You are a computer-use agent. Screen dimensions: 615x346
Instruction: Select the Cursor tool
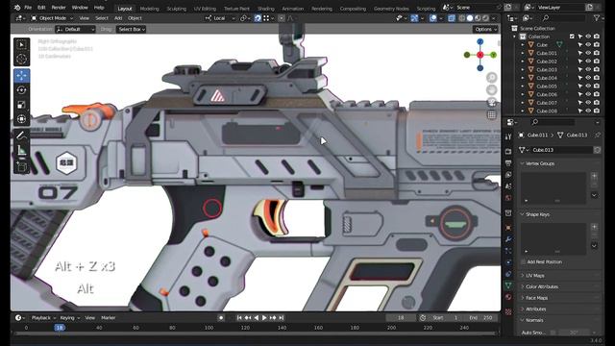pyautogui.click(x=21, y=60)
